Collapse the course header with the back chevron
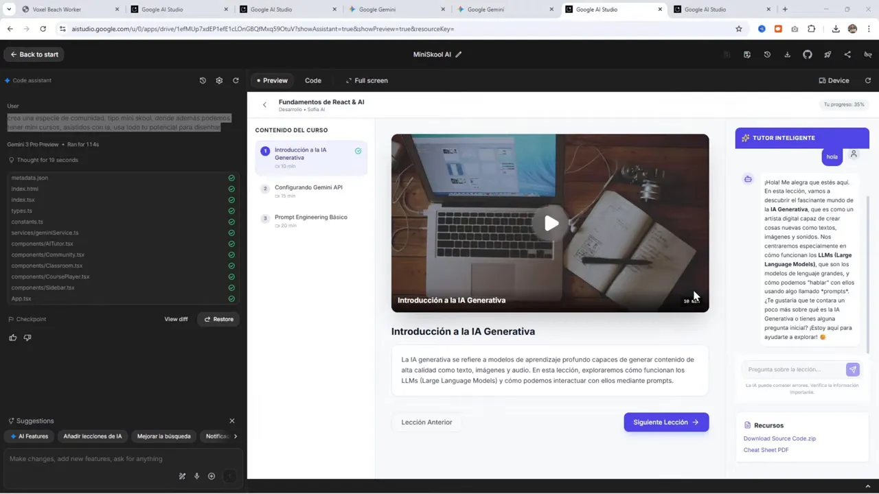The height and width of the screenshot is (494, 879). point(264,104)
